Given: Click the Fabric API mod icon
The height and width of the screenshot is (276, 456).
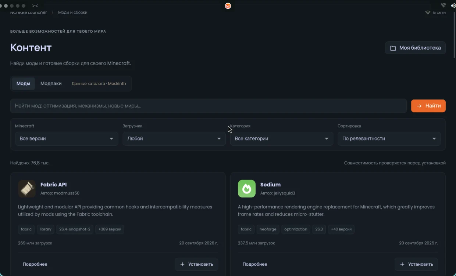Looking at the screenshot, I should pyautogui.click(x=27, y=189).
